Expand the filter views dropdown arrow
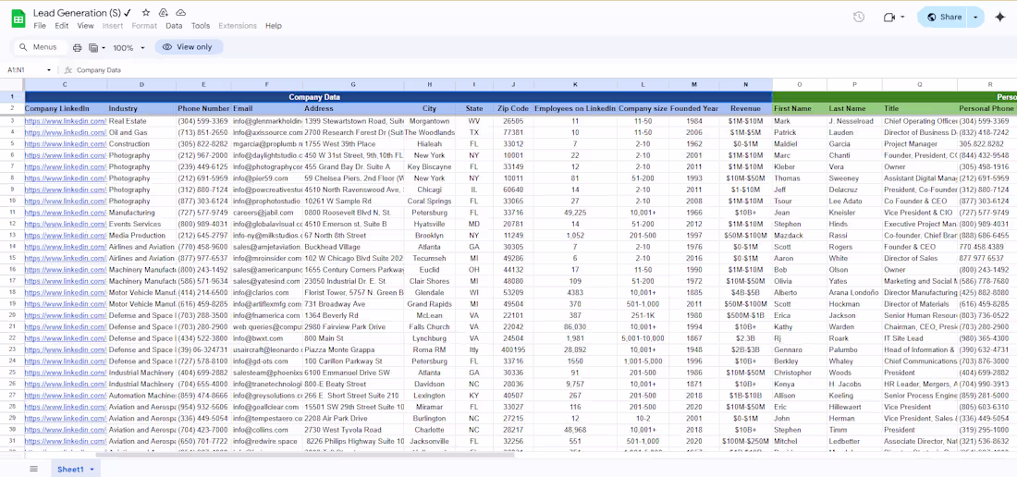The width and height of the screenshot is (1017, 477). coord(104,48)
